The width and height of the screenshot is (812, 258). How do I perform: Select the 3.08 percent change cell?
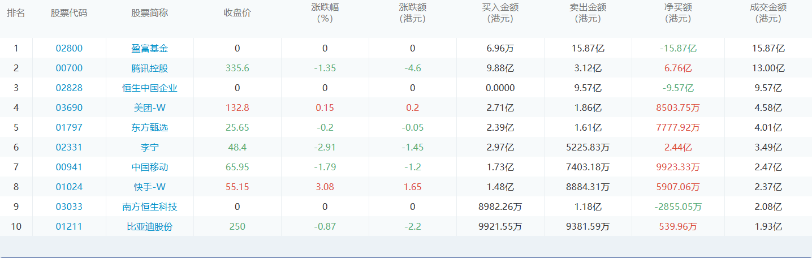[x=325, y=187]
